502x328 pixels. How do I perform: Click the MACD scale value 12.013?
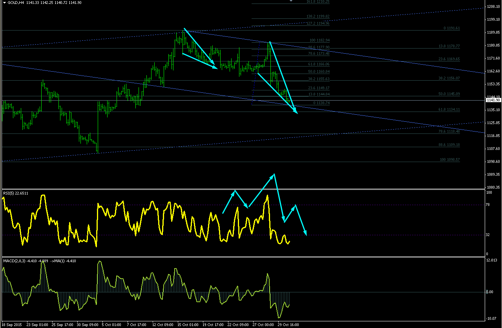coord(493,260)
